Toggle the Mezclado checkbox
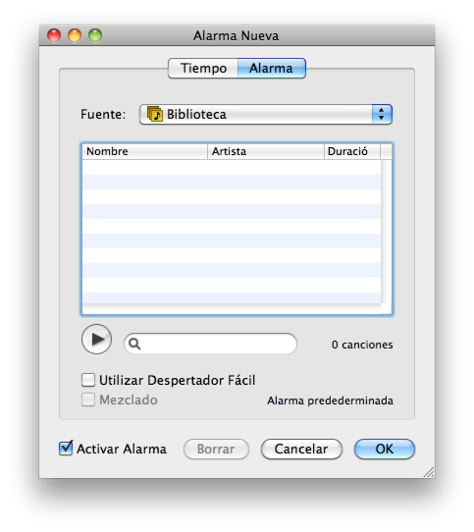Image resolution: width=474 pixels, height=532 pixels. [88, 400]
